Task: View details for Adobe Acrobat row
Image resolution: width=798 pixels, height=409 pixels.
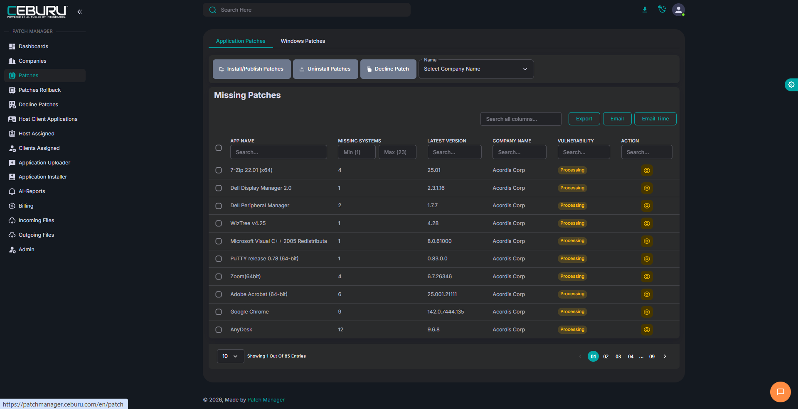Action: click(647, 294)
